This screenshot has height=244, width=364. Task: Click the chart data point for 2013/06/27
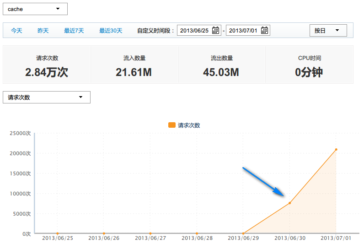(150, 233)
